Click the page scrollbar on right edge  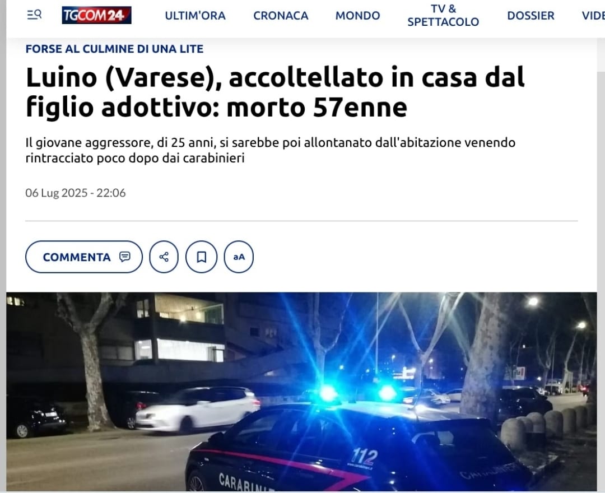(x=601, y=270)
